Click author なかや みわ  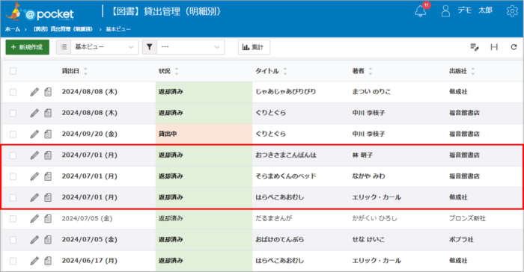(368, 176)
